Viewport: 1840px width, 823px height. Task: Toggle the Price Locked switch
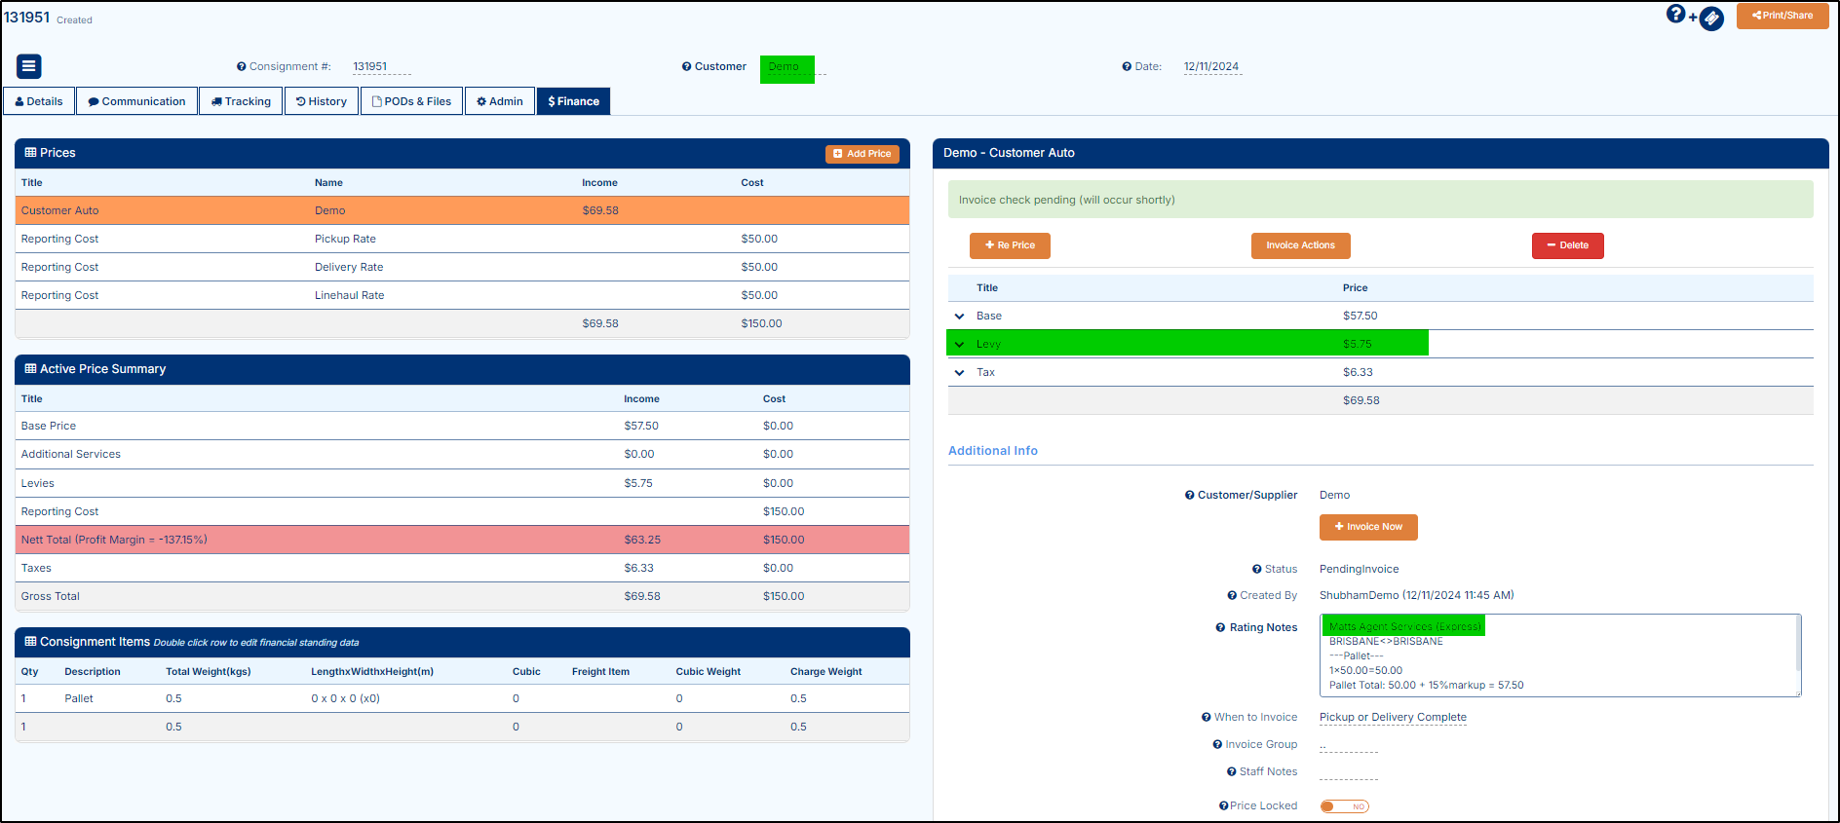[1344, 806]
